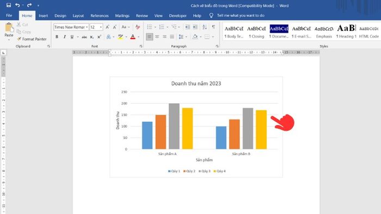Screen dimensions: 381x214
Task: Apply the HTML Code style
Action: 369,32
